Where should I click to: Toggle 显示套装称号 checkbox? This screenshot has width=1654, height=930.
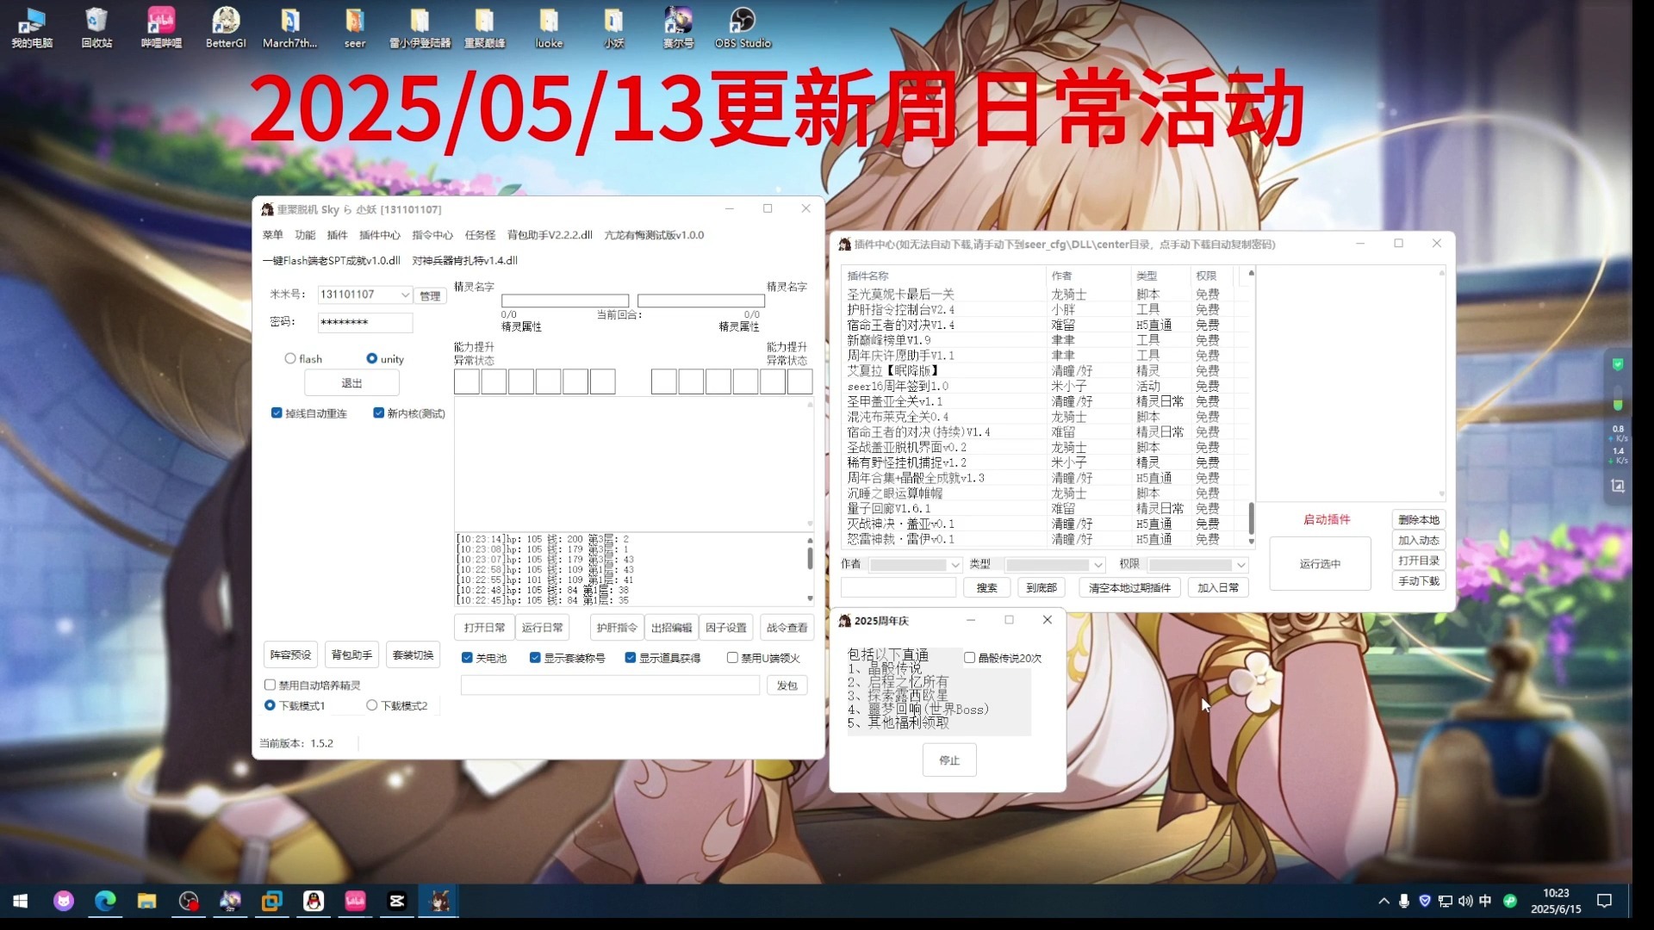tap(535, 658)
